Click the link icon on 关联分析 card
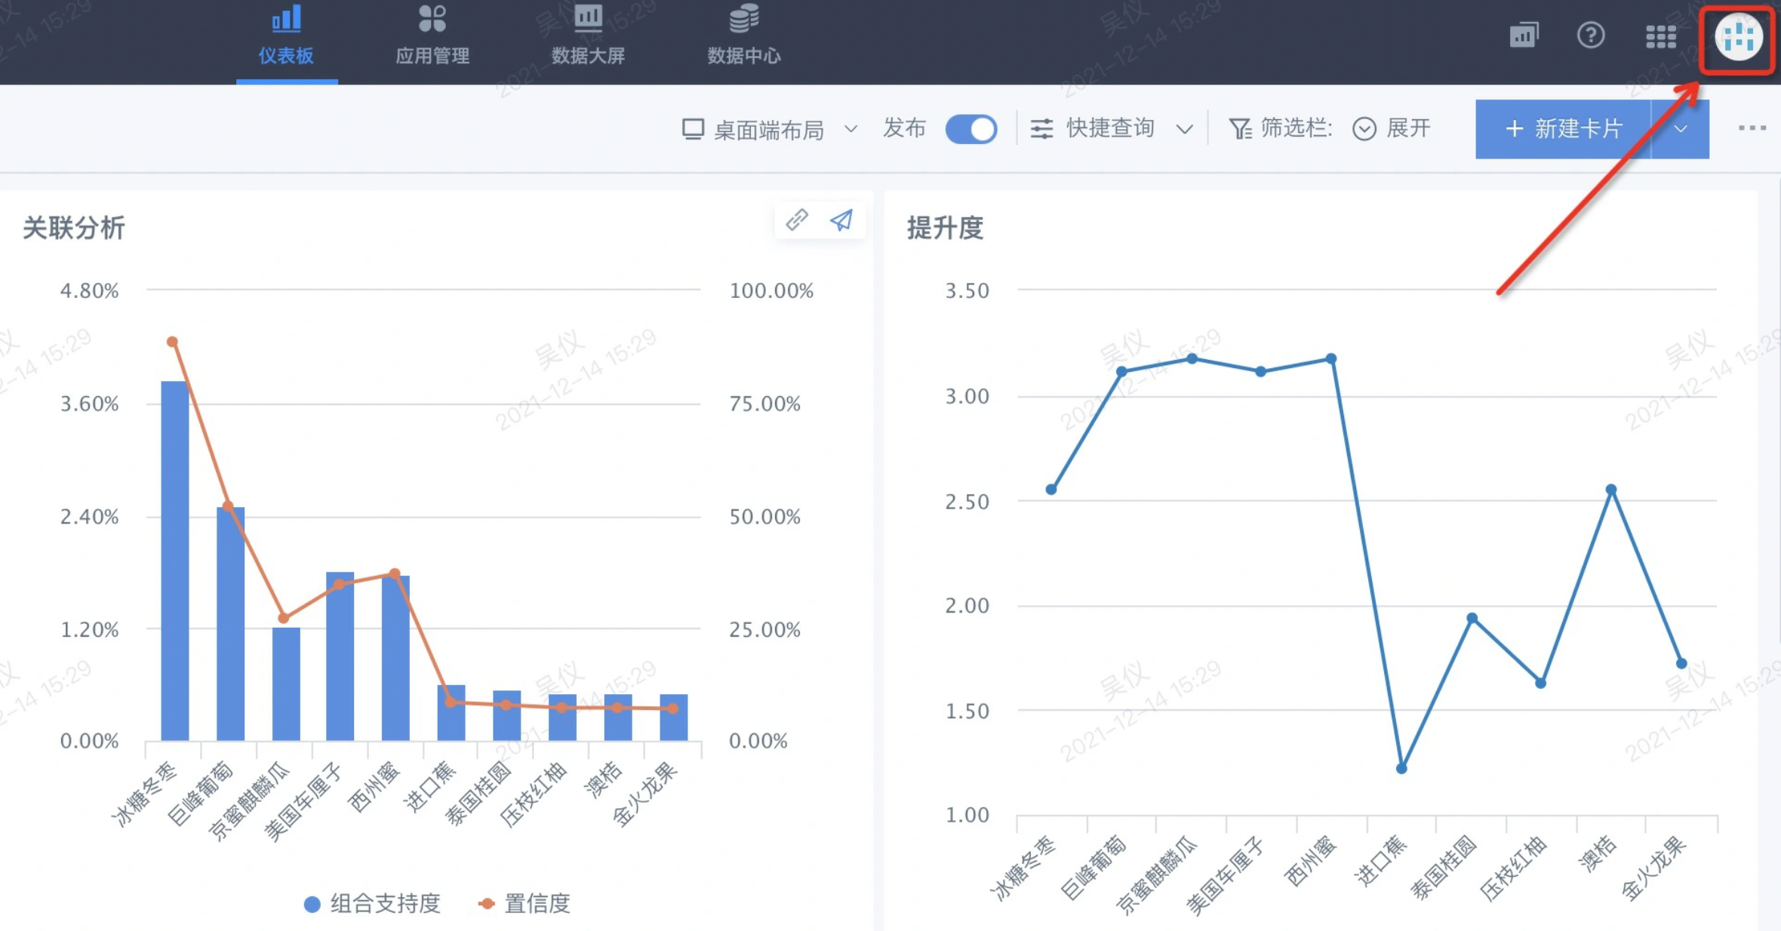The width and height of the screenshot is (1781, 931). pos(797,220)
